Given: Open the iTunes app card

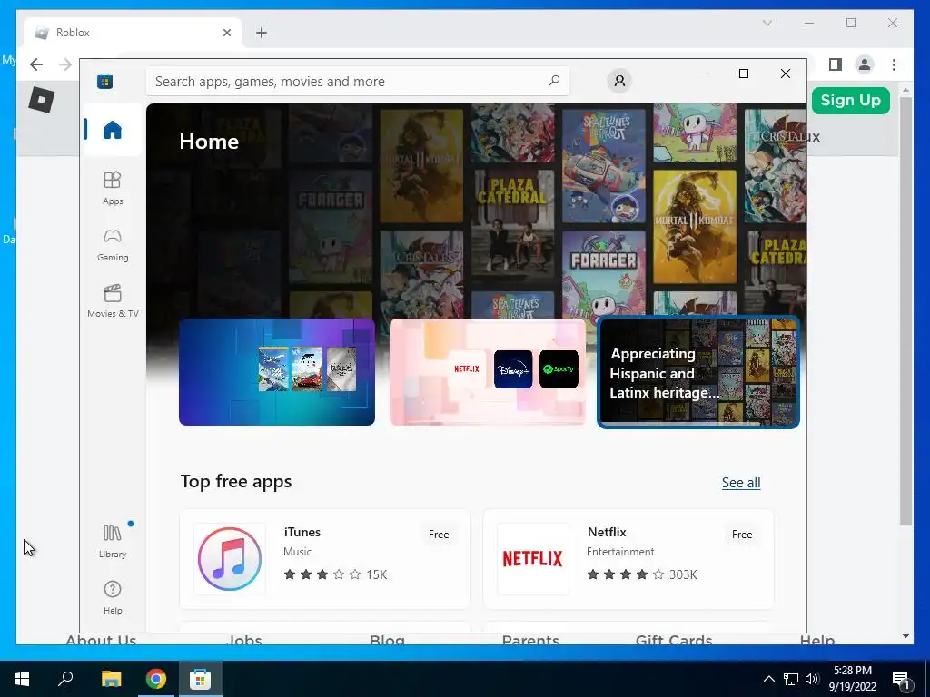Looking at the screenshot, I should point(325,559).
